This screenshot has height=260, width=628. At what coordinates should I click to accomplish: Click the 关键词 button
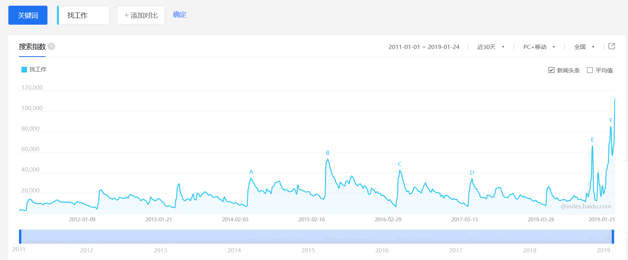click(x=28, y=15)
